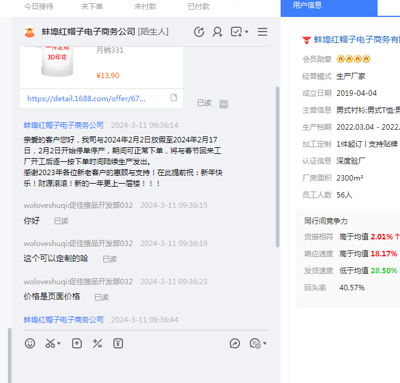Click the chat history clock icon
The image size is (400, 383).
(255, 344)
